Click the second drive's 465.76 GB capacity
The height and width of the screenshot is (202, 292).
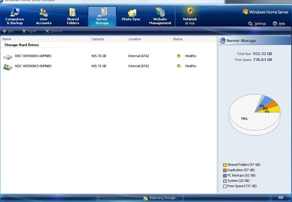click(99, 66)
